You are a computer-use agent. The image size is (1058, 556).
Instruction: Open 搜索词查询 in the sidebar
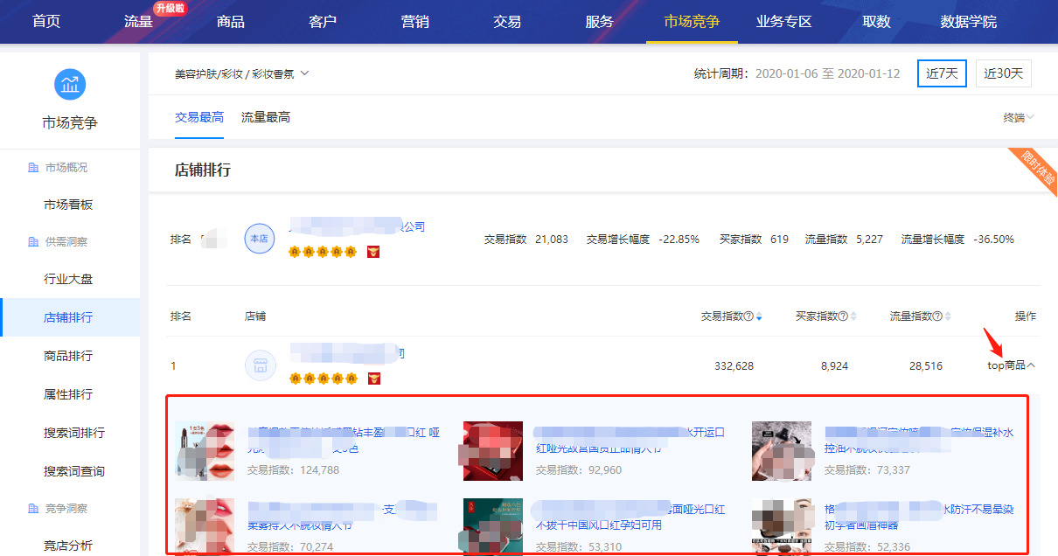[x=74, y=471]
